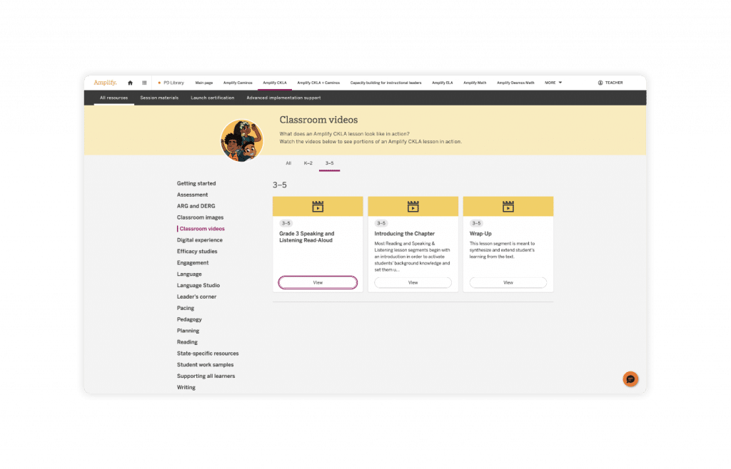Switch to Amplify Caminos tab
The width and height of the screenshot is (731, 469).
[x=238, y=83]
